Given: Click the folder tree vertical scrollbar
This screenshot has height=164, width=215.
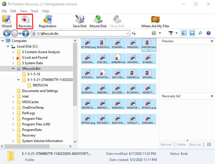Looking at the screenshot, I should (x=75, y=74).
